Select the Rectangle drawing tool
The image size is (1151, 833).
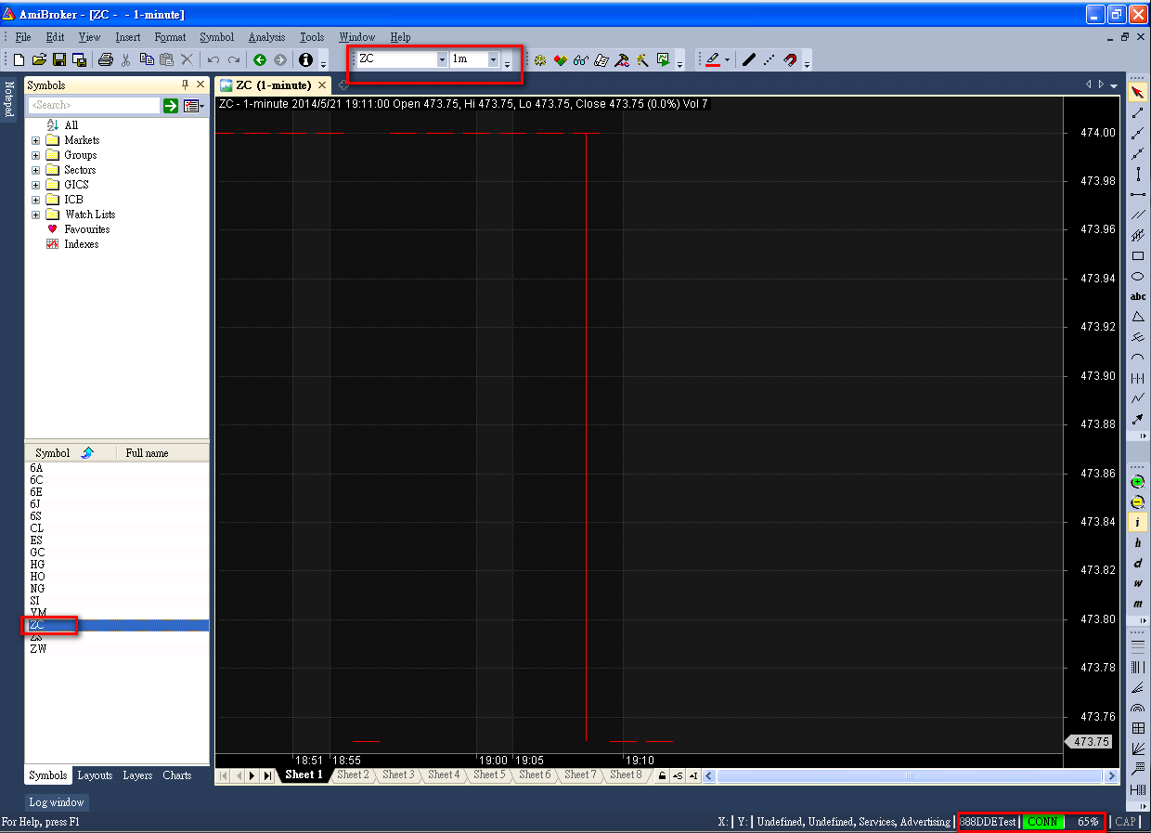coord(1138,255)
